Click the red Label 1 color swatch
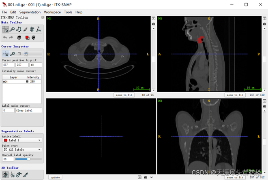The image size is (268, 180). tap(6, 140)
